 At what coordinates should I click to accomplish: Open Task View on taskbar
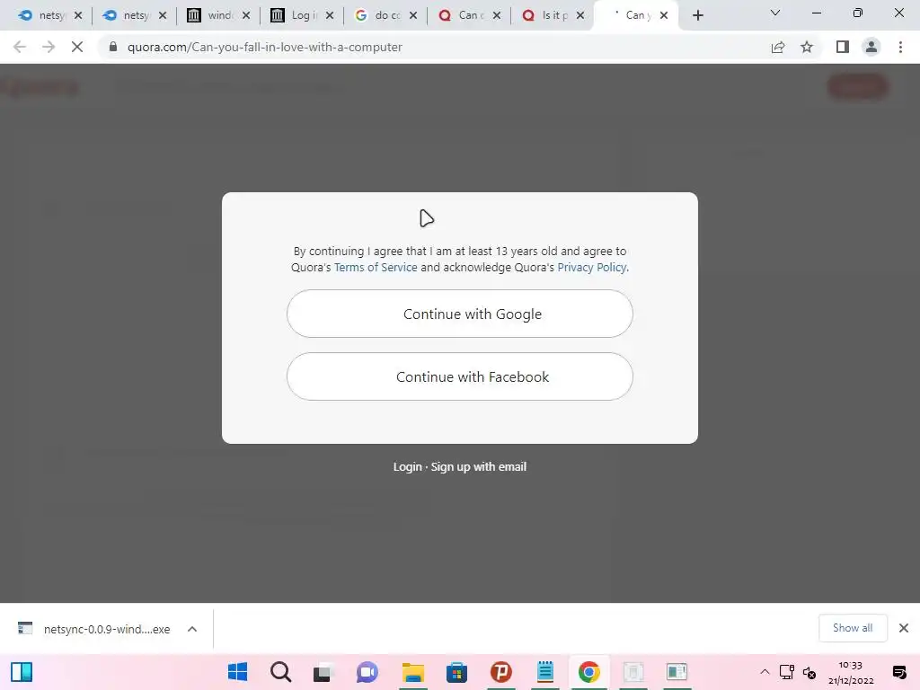(x=323, y=672)
